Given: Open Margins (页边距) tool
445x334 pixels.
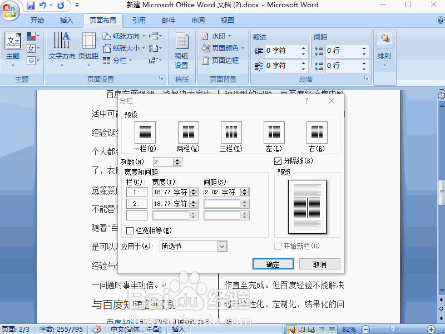Looking at the screenshot, I should tap(88, 50).
